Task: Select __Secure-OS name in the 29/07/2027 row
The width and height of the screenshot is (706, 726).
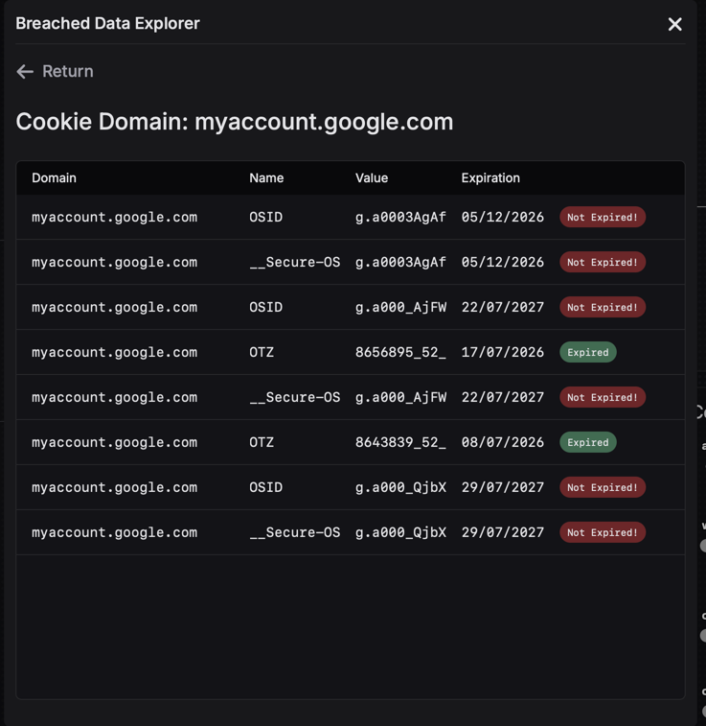Action: [295, 532]
